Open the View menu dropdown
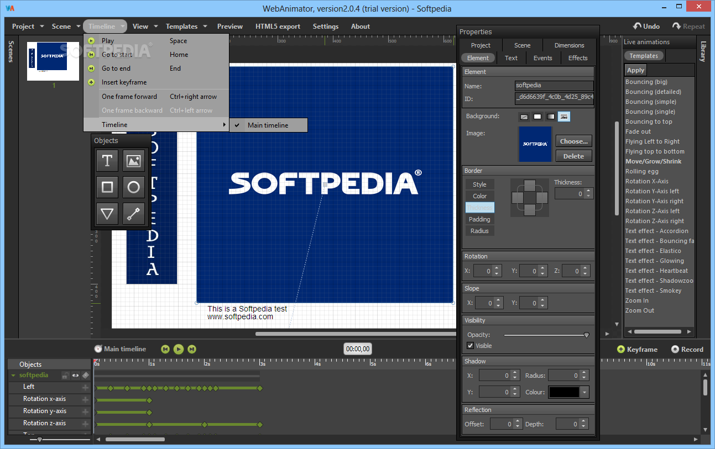This screenshot has width=715, height=449. pyautogui.click(x=145, y=26)
